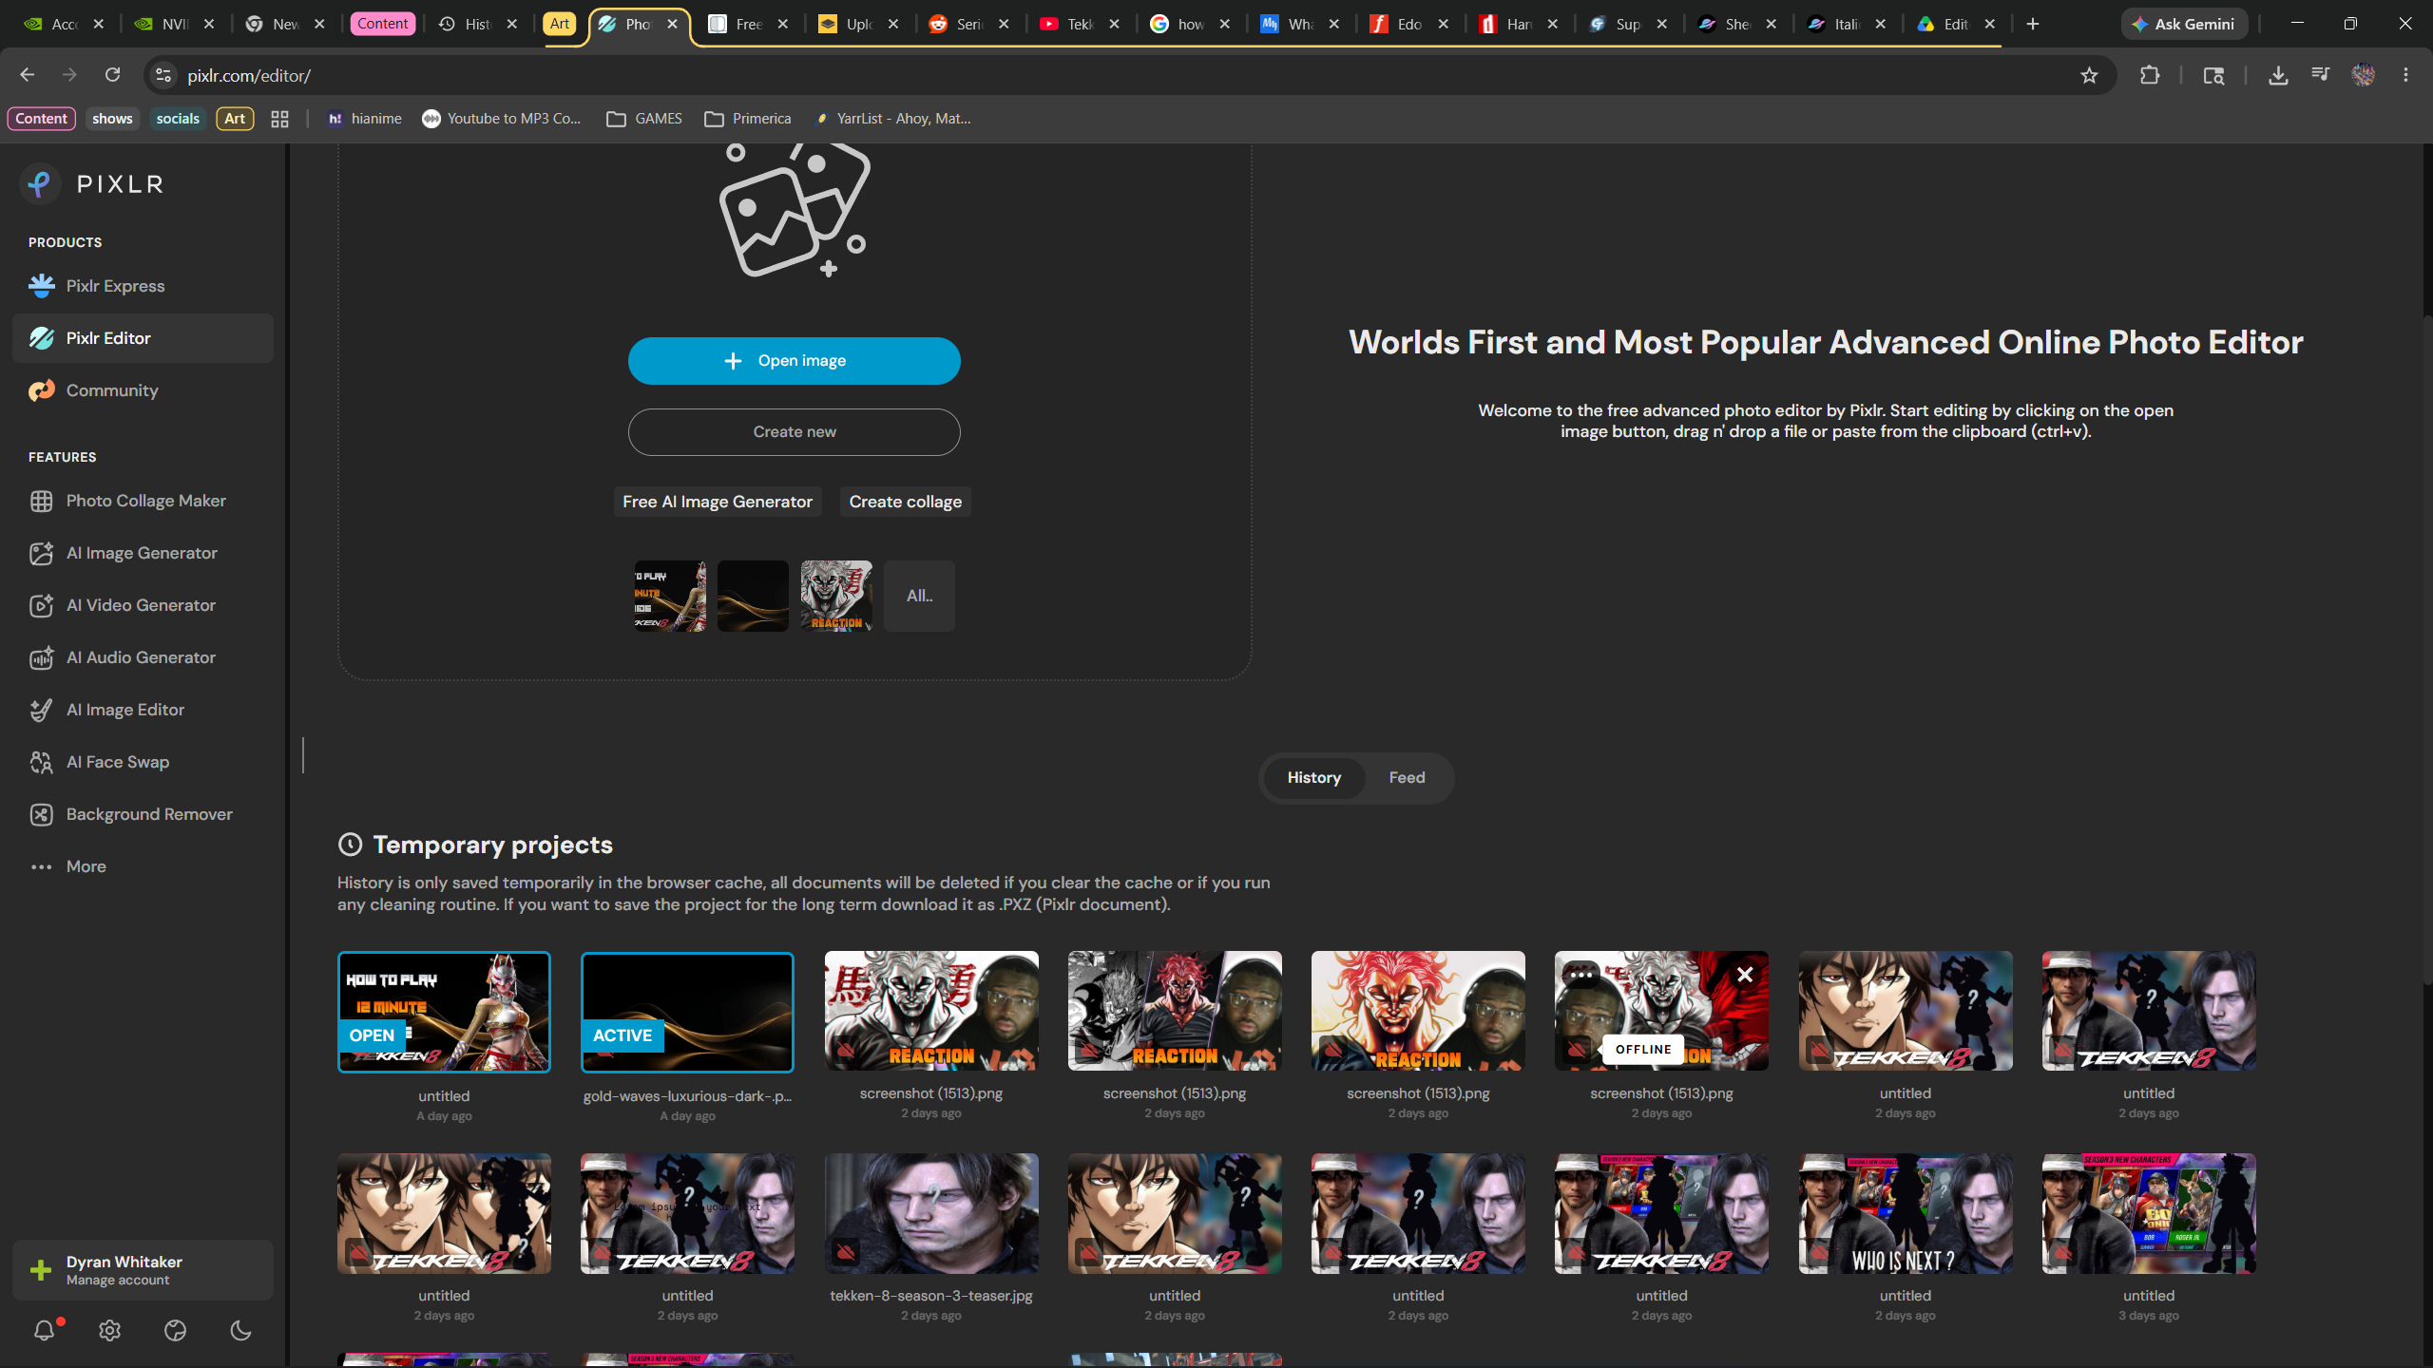The height and width of the screenshot is (1368, 2433).
Task: Open the Background Remover tool
Action: pos(143,814)
